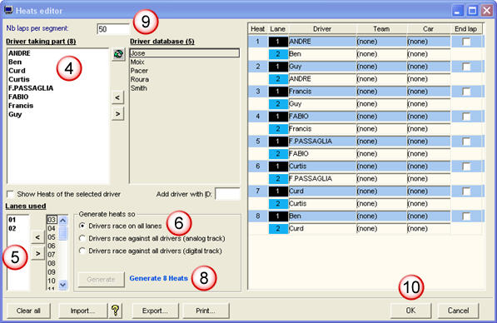Click the lane list scroll up arrow
Image resolution: width=497 pixels, height=323 pixels.
coord(62,221)
